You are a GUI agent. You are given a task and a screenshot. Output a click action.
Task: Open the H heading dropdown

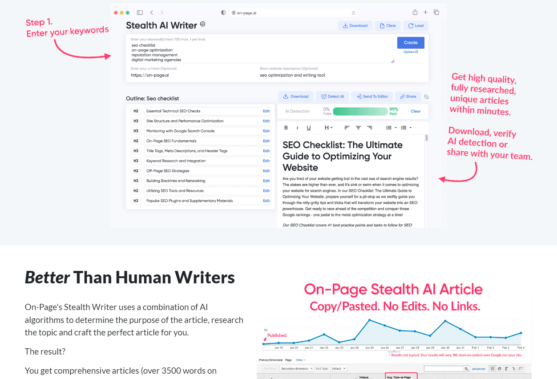328,128
